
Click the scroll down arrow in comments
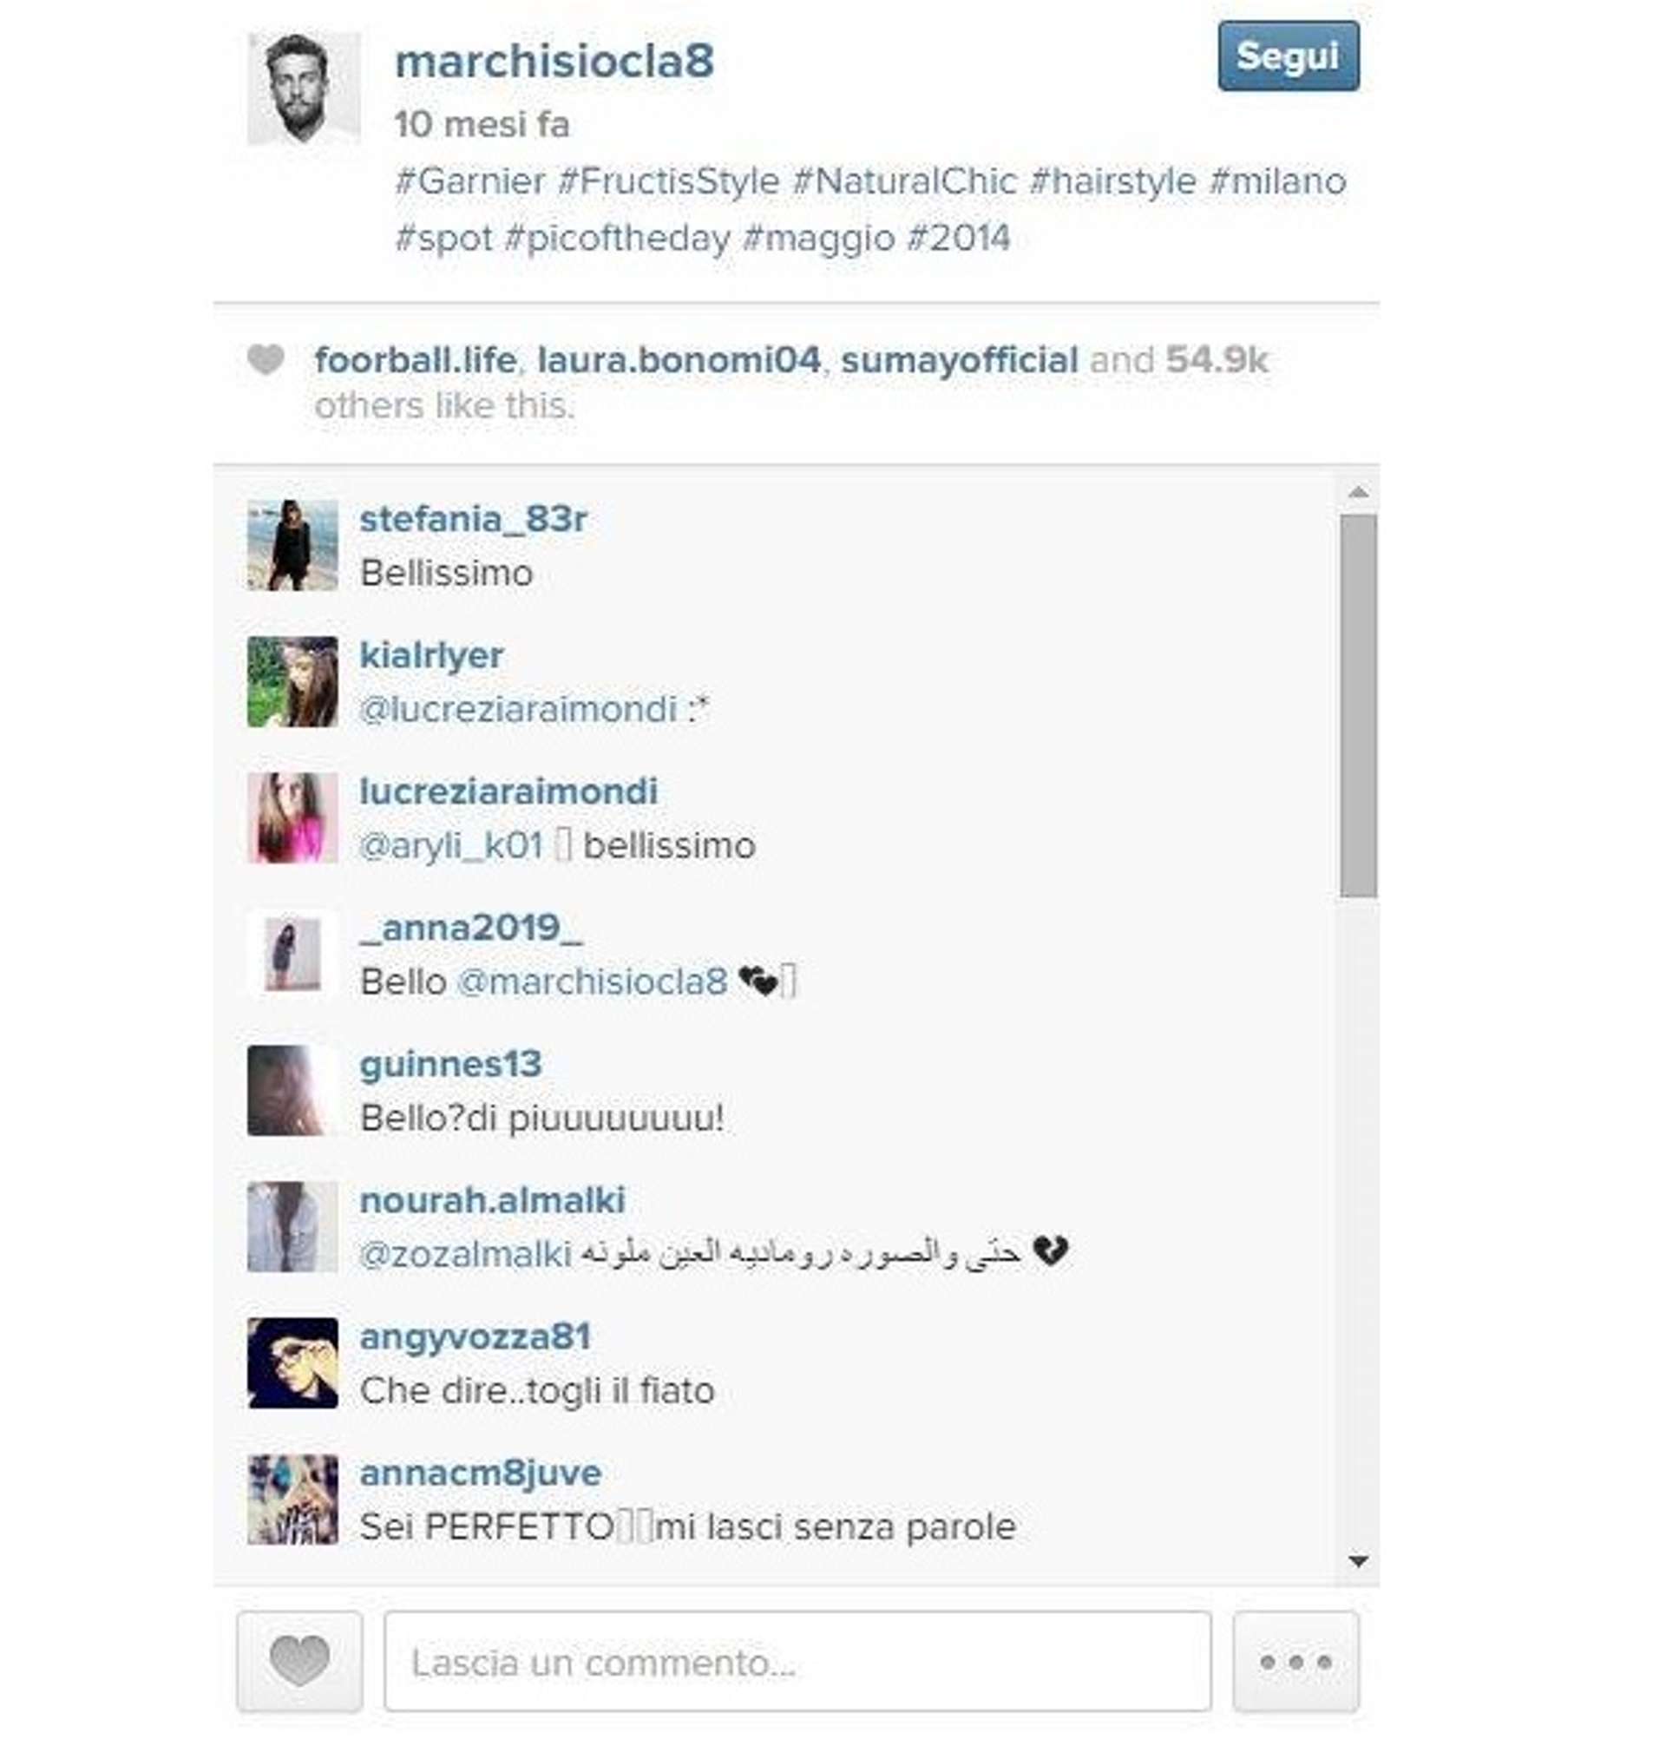point(1358,1561)
